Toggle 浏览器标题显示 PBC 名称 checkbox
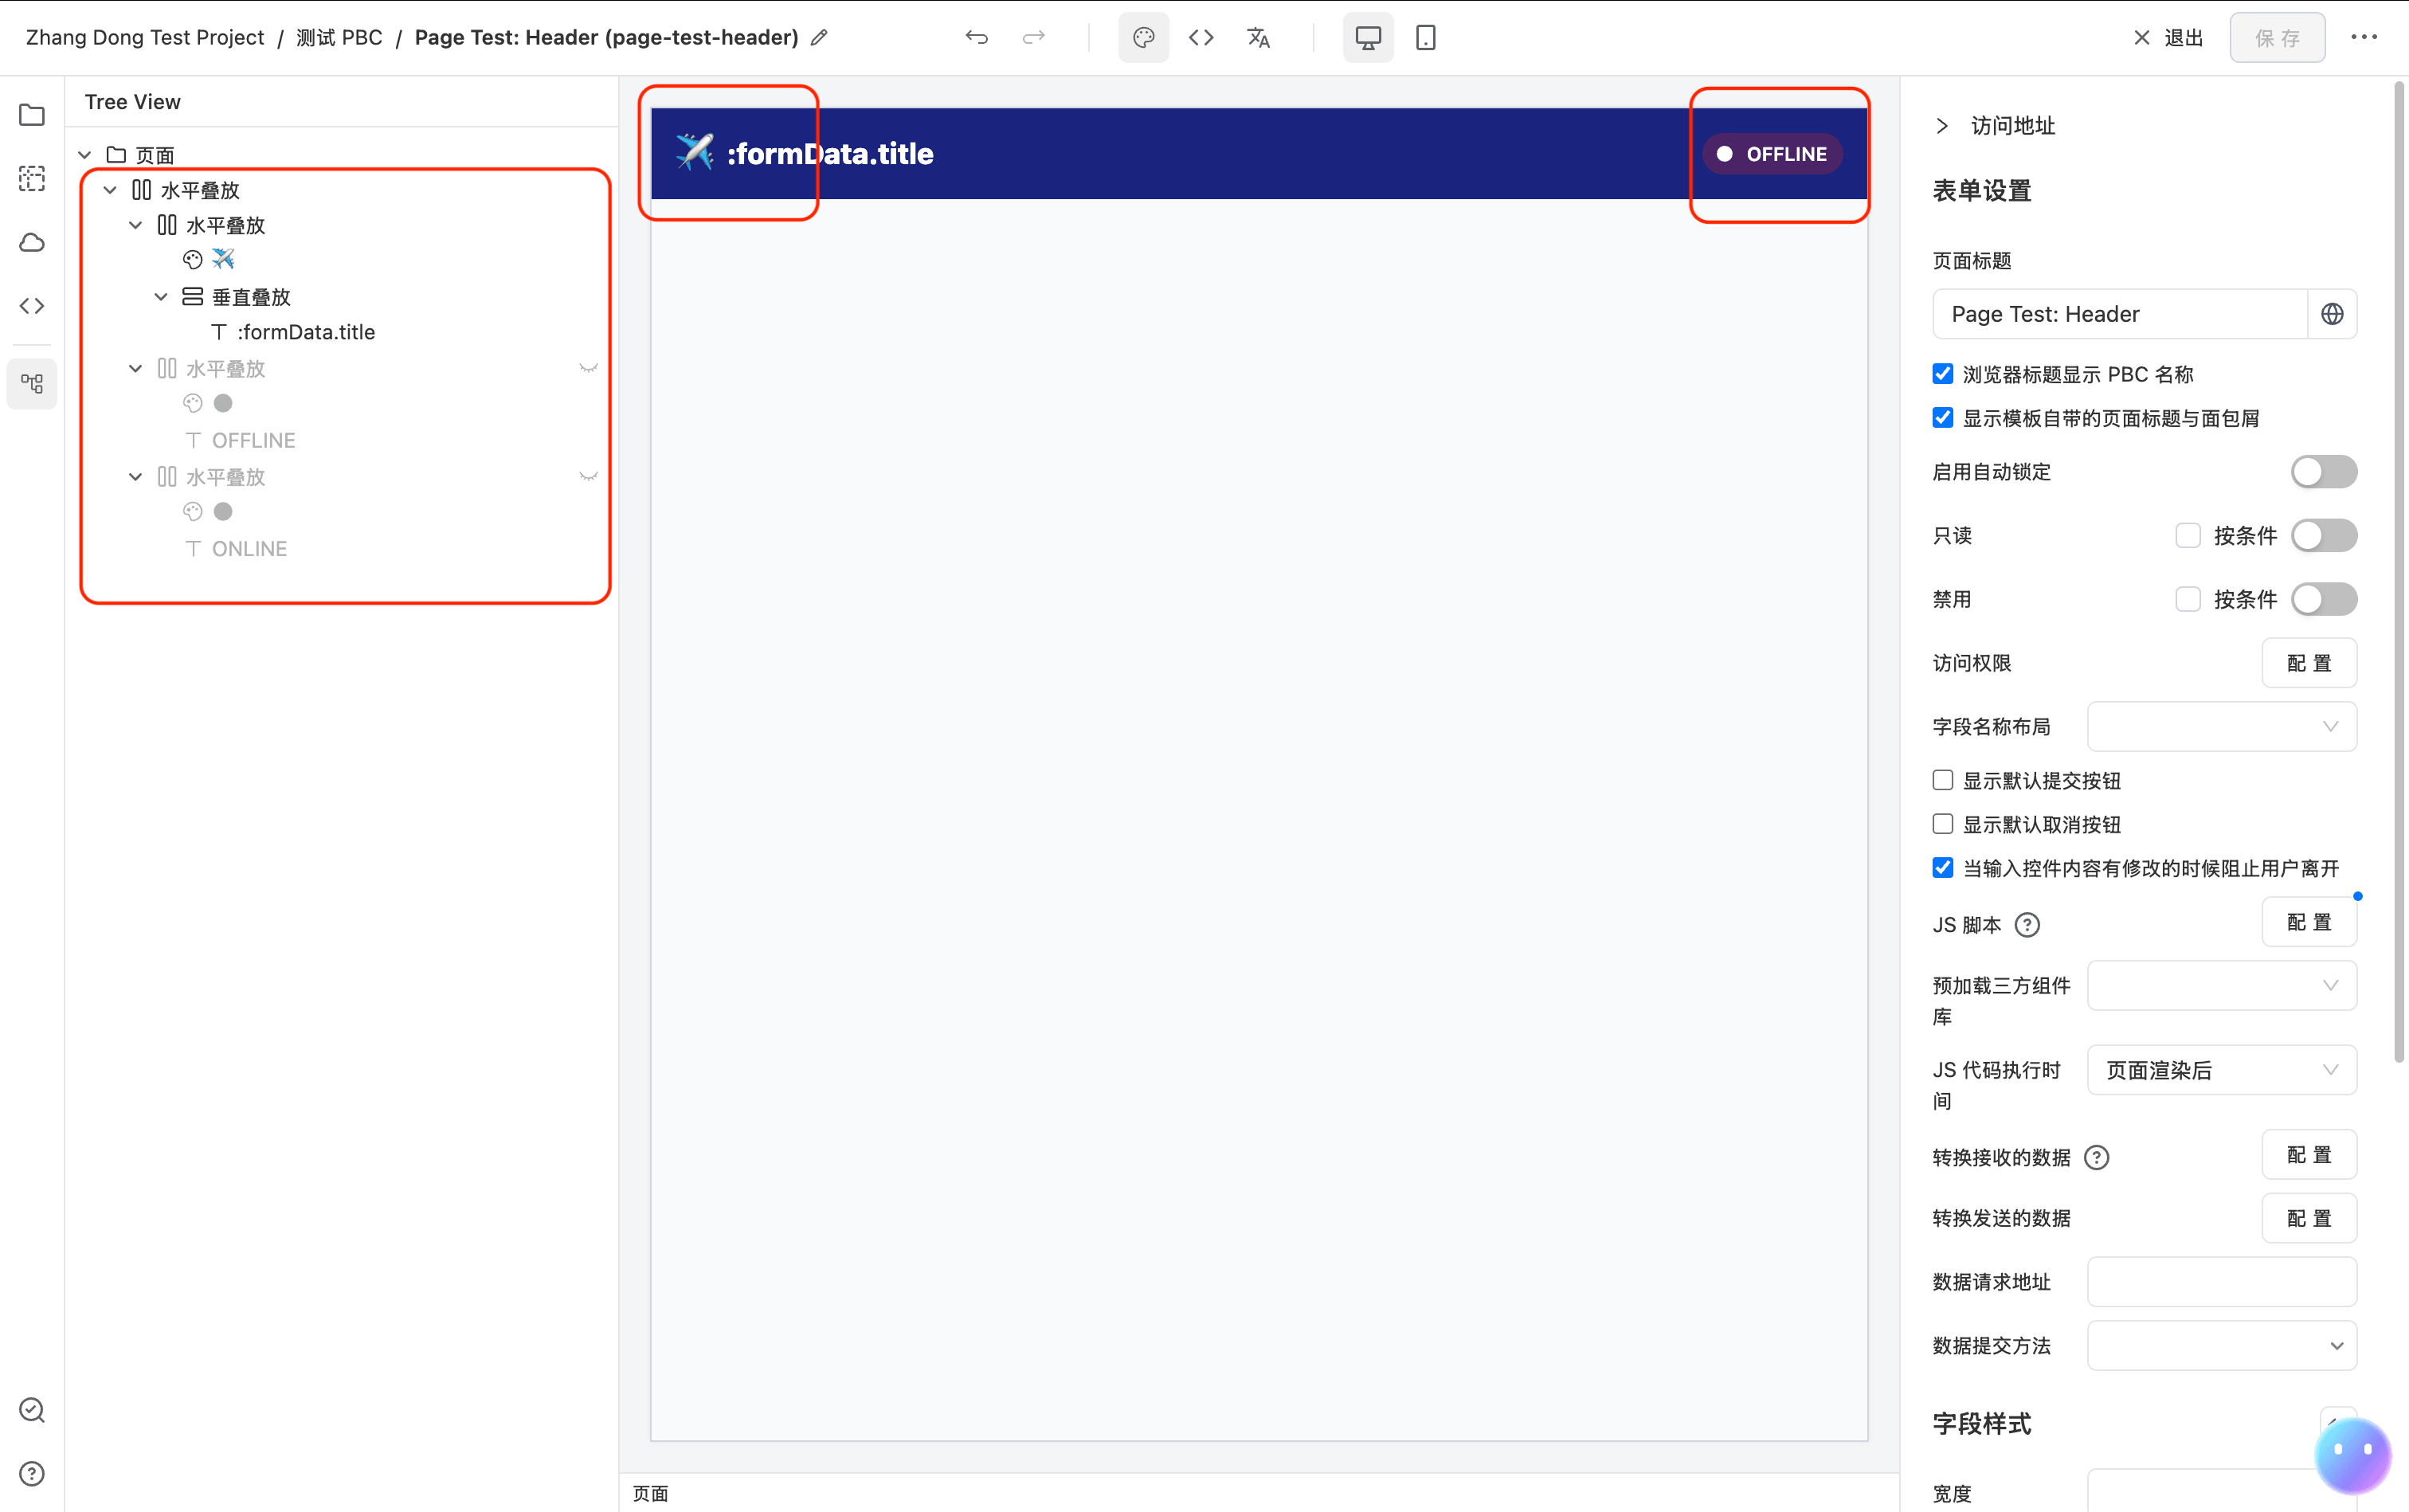The image size is (2409, 1512). click(1942, 374)
